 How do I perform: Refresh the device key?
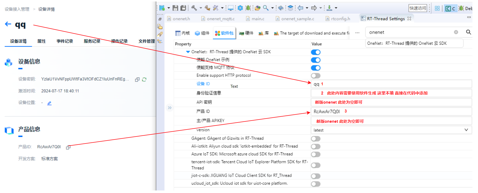click(x=144, y=79)
